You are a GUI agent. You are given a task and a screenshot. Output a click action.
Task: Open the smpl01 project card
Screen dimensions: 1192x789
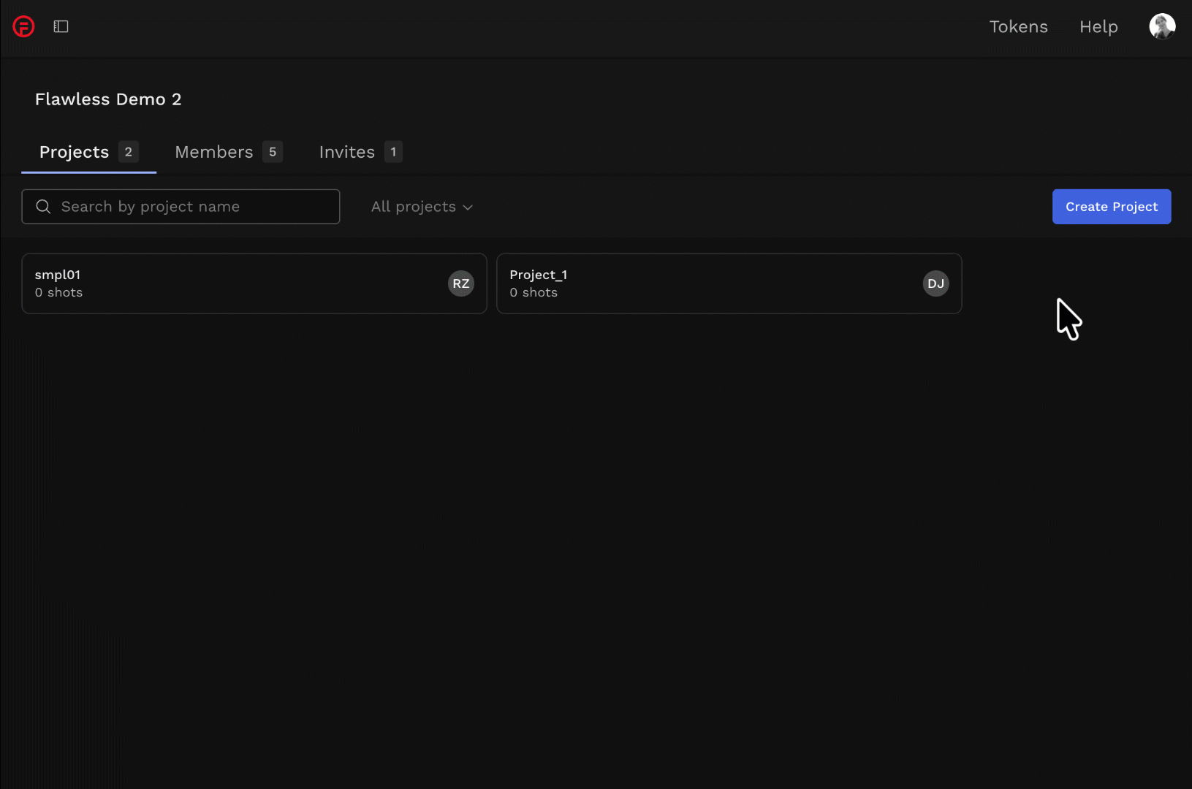click(x=254, y=283)
